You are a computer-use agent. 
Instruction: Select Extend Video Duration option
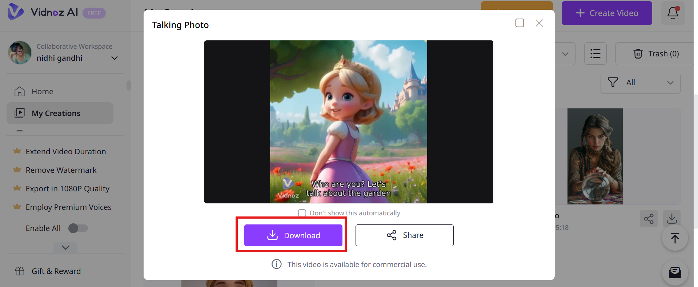coord(66,152)
